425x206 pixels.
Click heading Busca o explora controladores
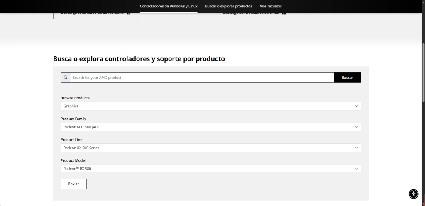coord(139,59)
